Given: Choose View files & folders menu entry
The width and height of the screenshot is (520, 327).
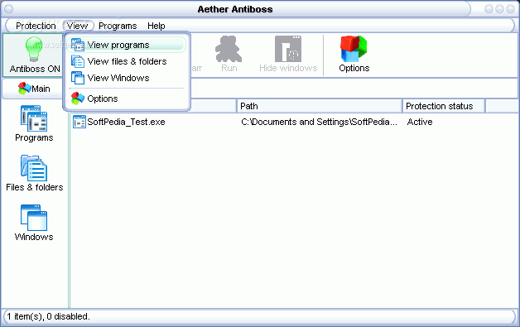Looking at the screenshot, I should 127,61.
